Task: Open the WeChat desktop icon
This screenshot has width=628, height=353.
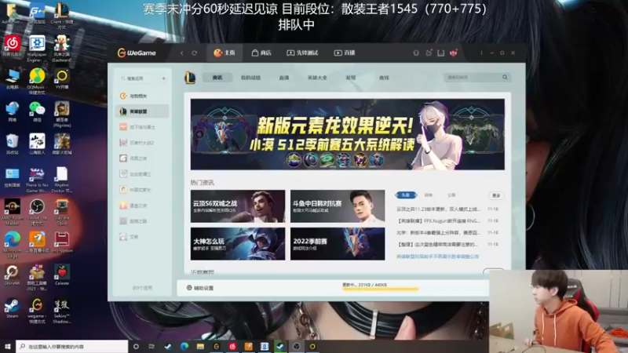Action: tap(37, 111)
